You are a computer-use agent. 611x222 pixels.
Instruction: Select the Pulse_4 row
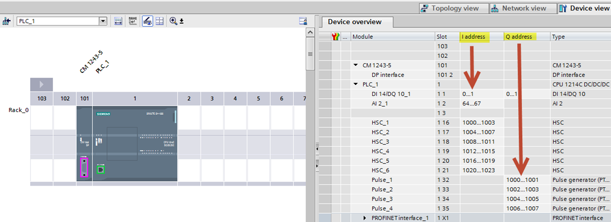coord(465,209)
